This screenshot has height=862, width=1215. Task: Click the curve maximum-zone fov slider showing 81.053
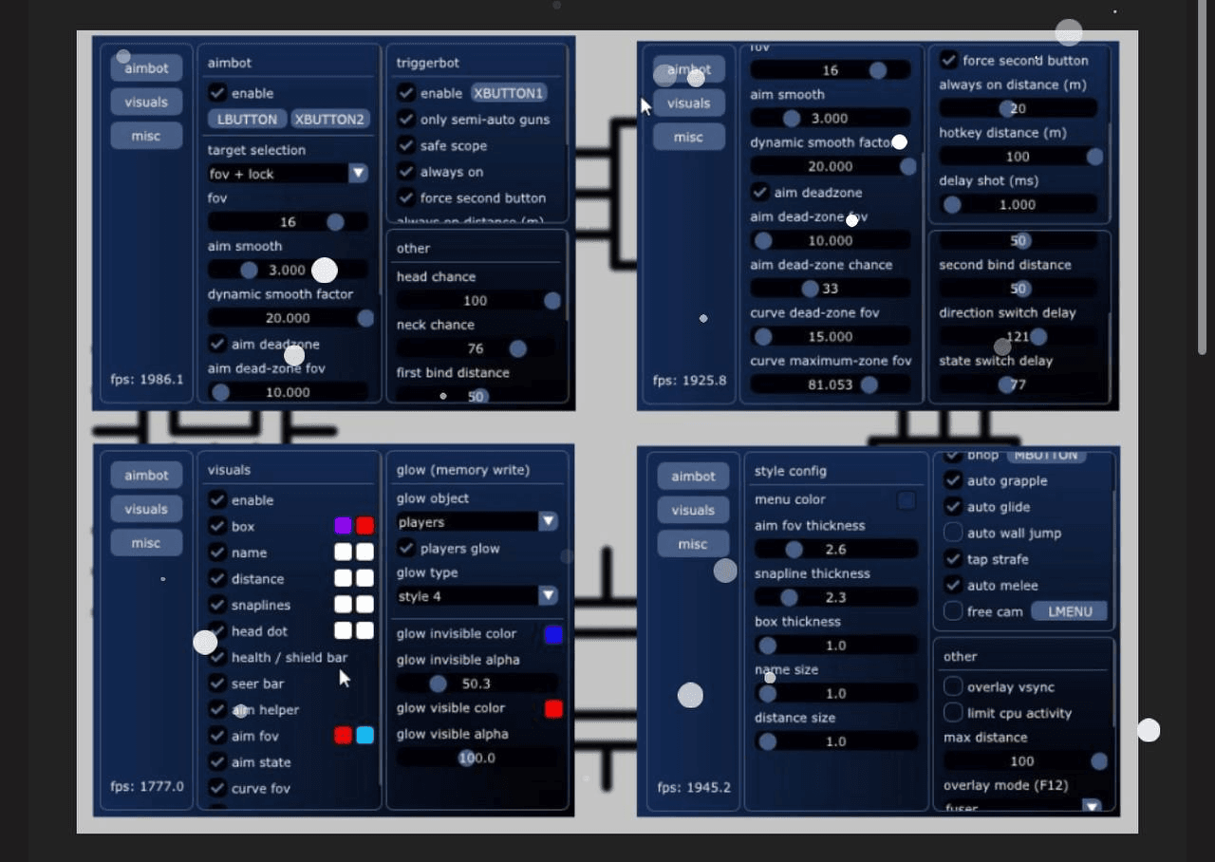tap(831, 384)
